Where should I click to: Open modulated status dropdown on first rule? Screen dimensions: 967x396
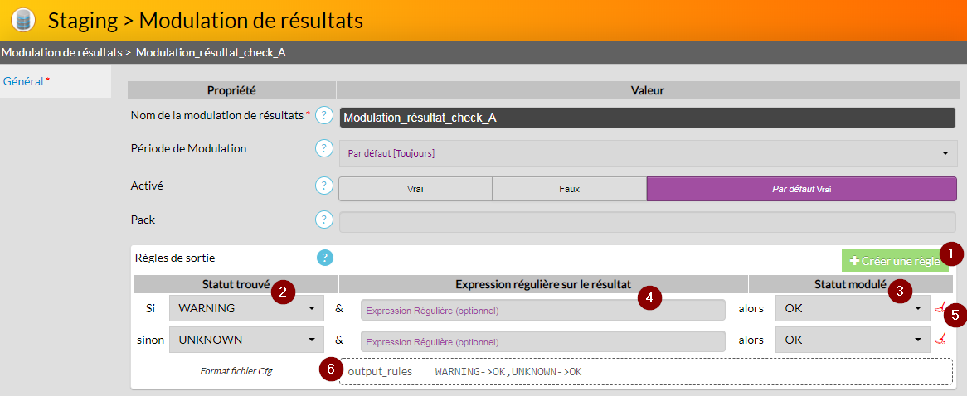click(851, 309)
